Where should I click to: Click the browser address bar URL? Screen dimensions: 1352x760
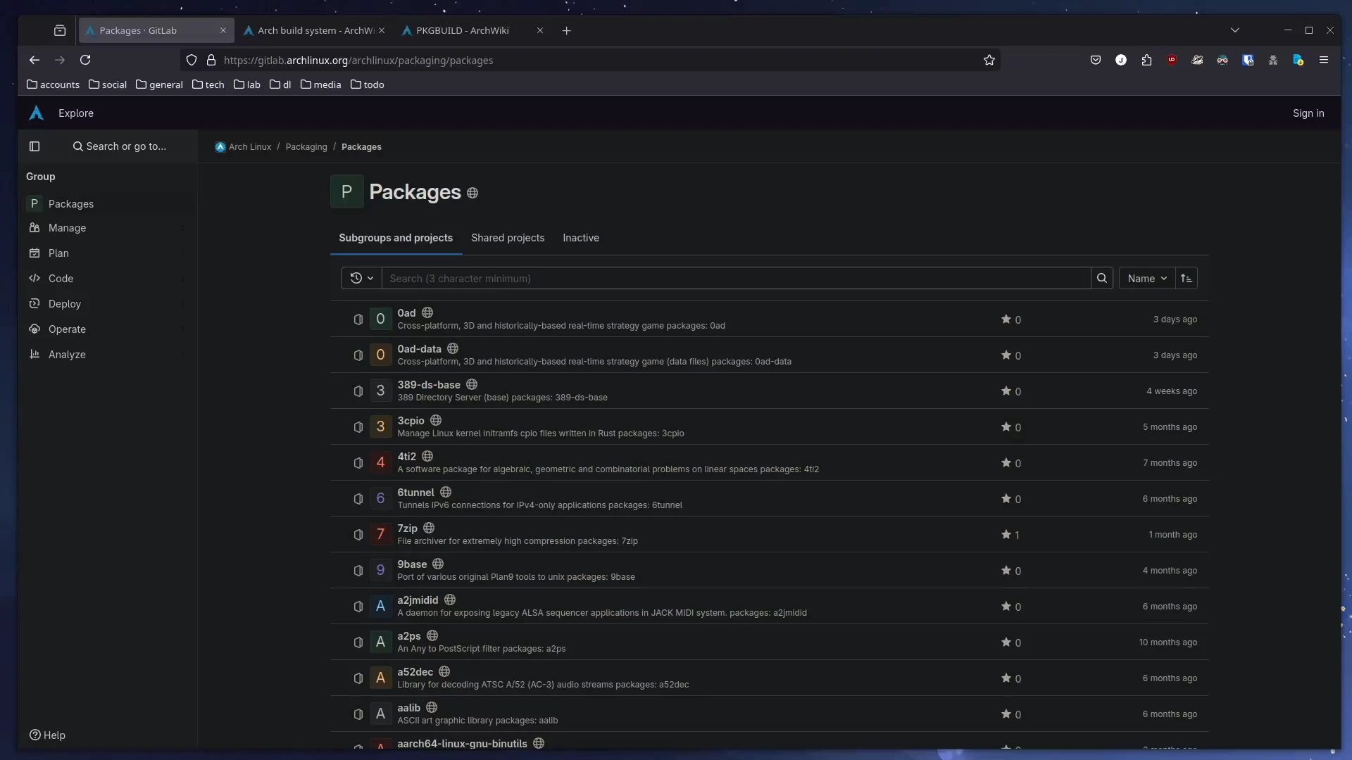(x=358, y=61)
